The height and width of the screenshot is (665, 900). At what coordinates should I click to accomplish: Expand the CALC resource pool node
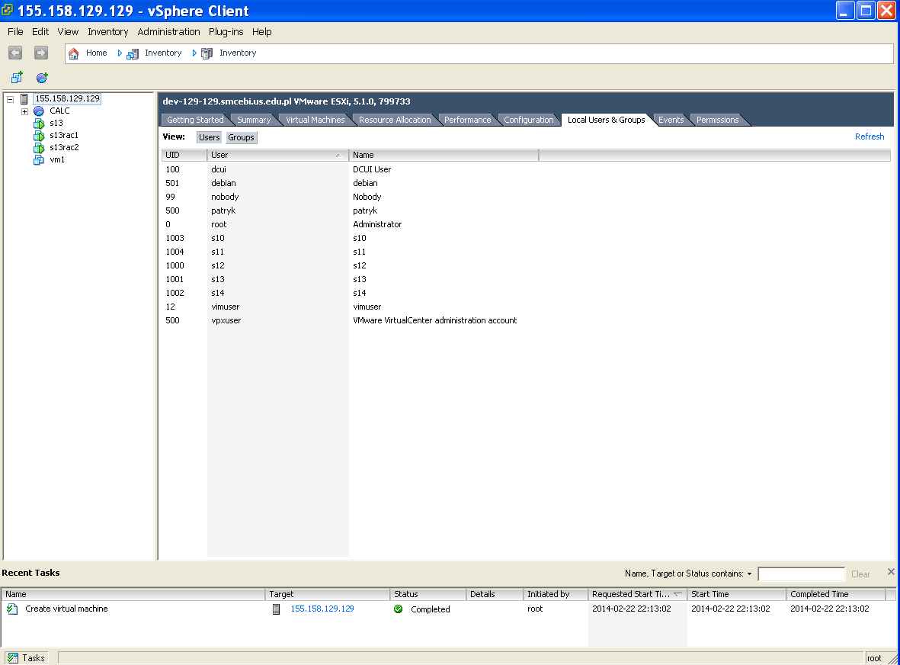[24, 111]
